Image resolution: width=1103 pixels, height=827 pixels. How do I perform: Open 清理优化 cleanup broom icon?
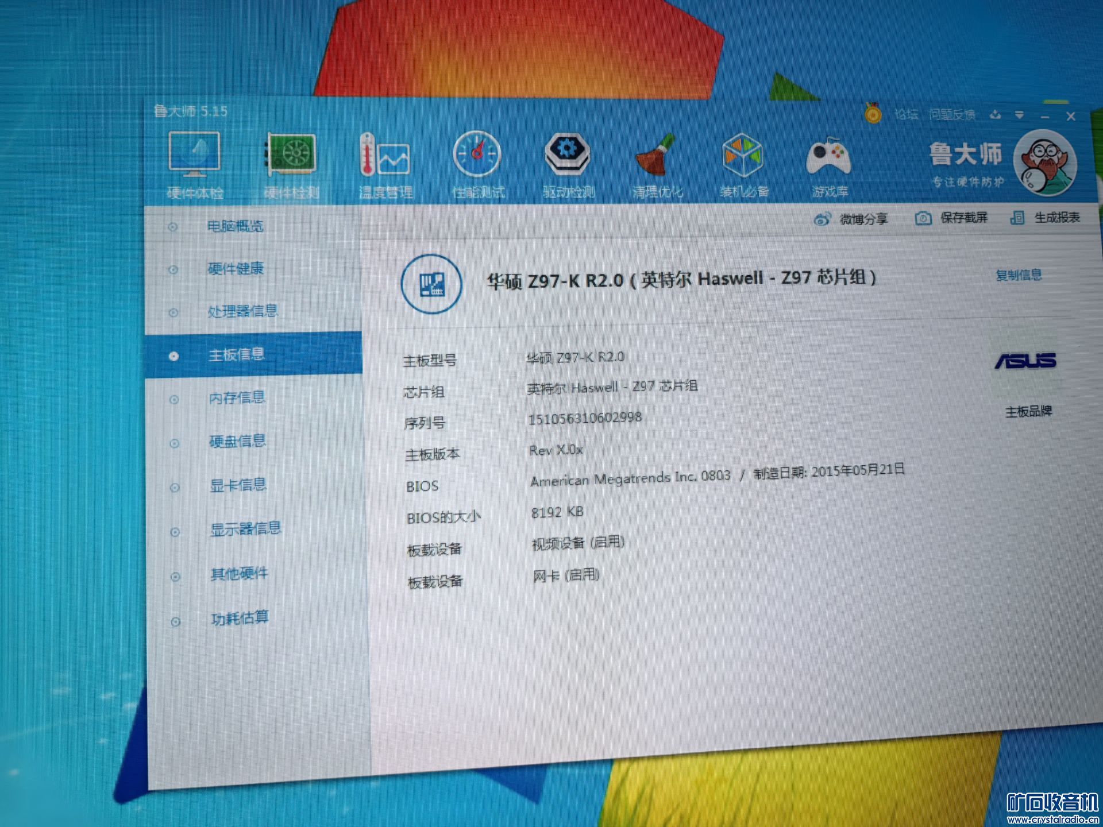click(x=657, y=165)
